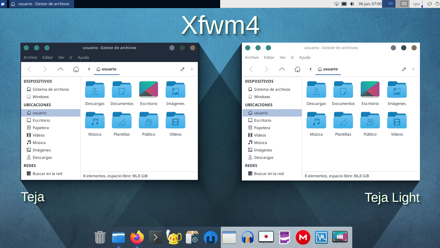Show the clock calendar 06 jun, 07:00
This screenshot has width=440, height=248.
pyautogui.click(x=370, y=4)
